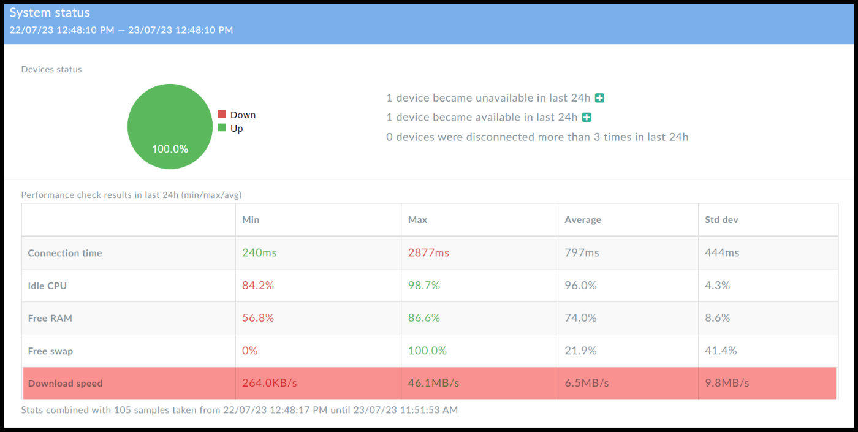The width and height of the screenshot is (858, 432).
Task: Click the green Up legend swatch
Action: click(222, 128)
